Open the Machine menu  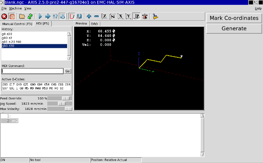[x=15, y=8]
